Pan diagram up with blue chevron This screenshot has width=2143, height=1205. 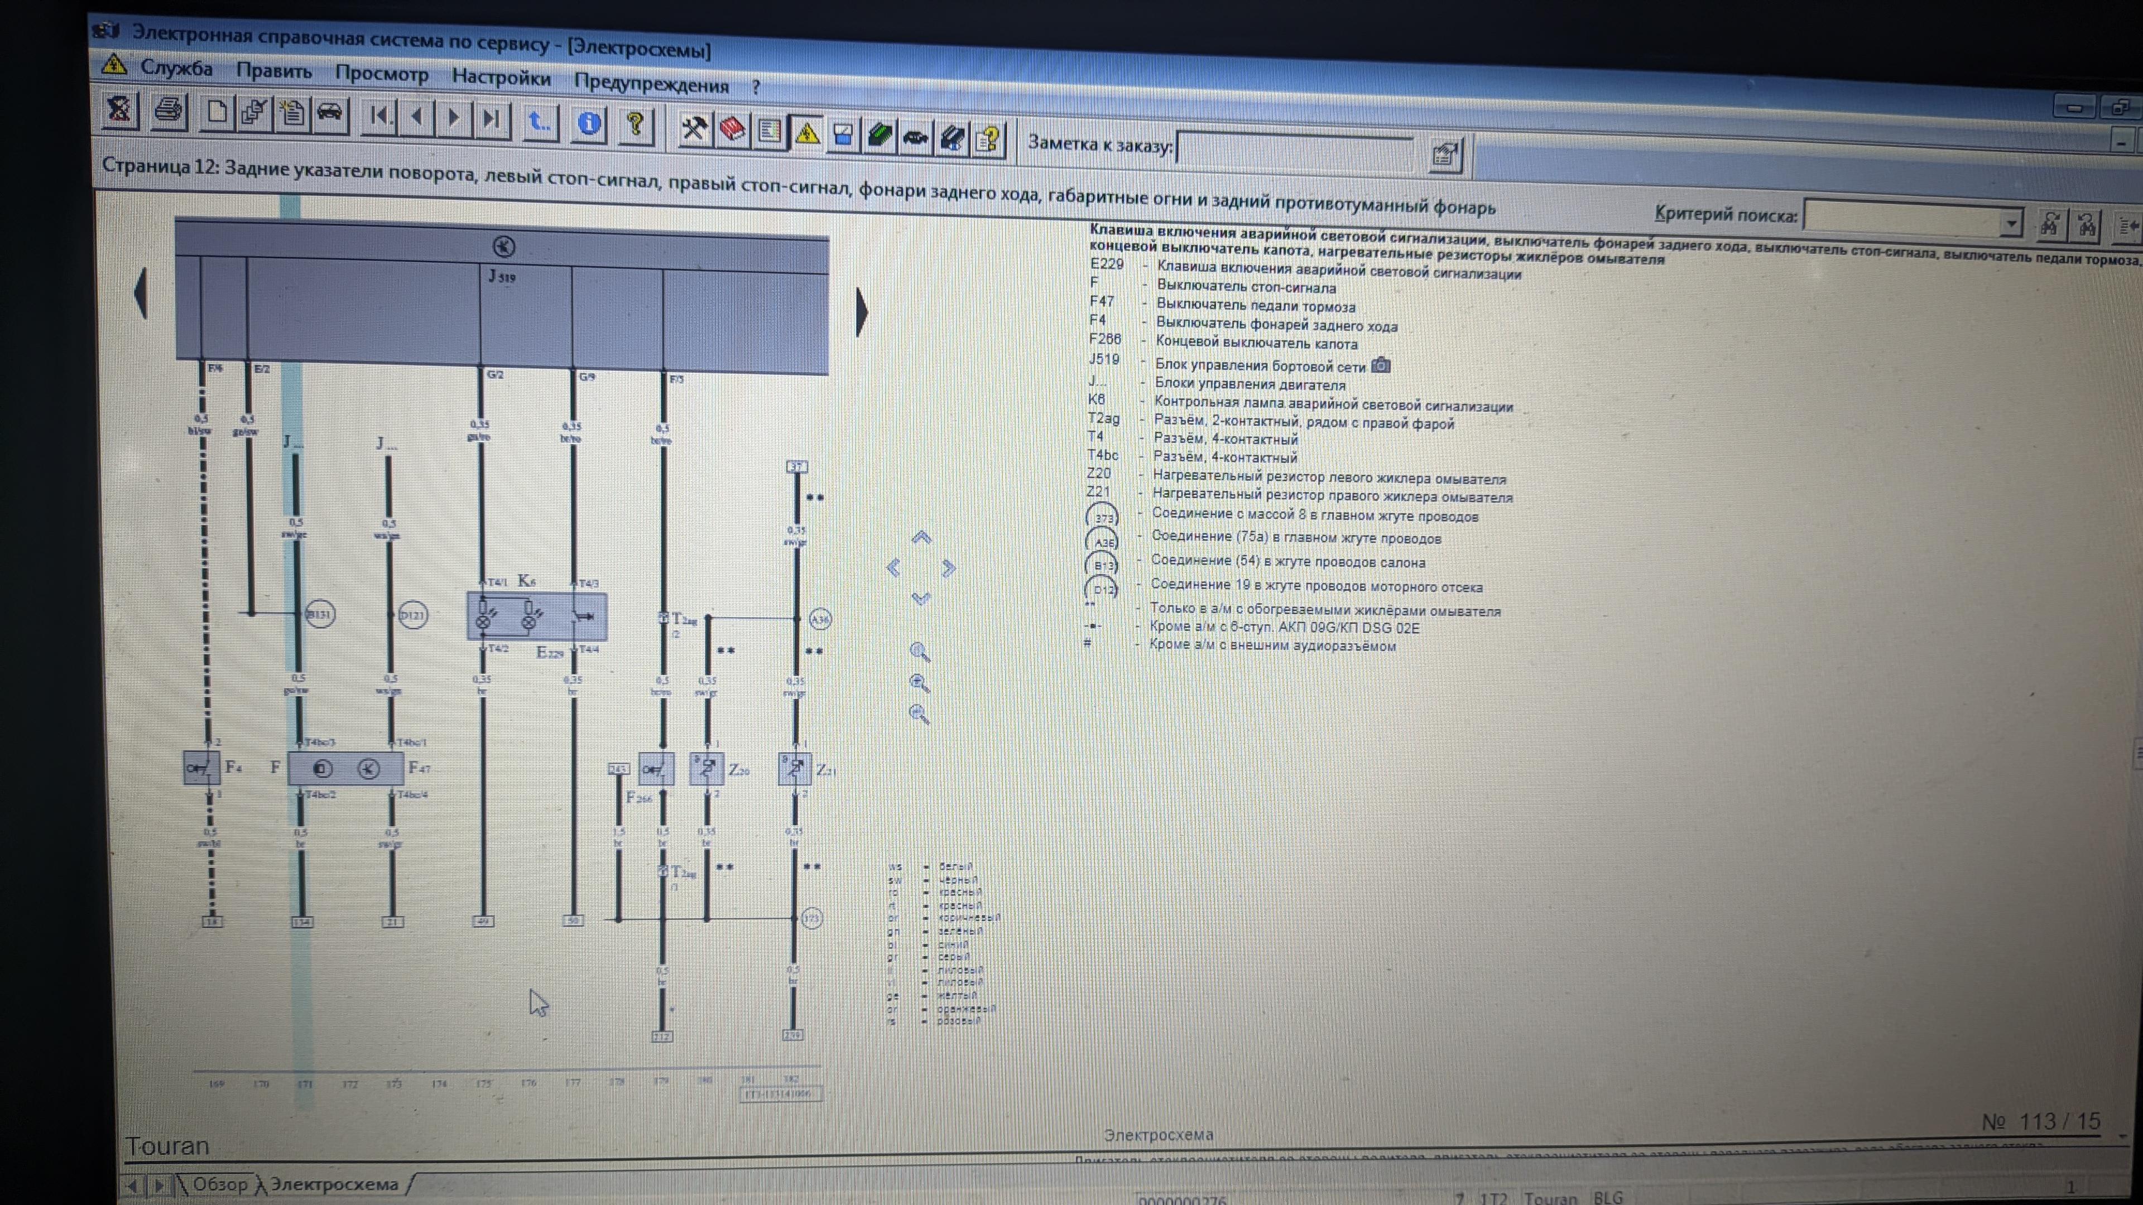pos(921,537)
